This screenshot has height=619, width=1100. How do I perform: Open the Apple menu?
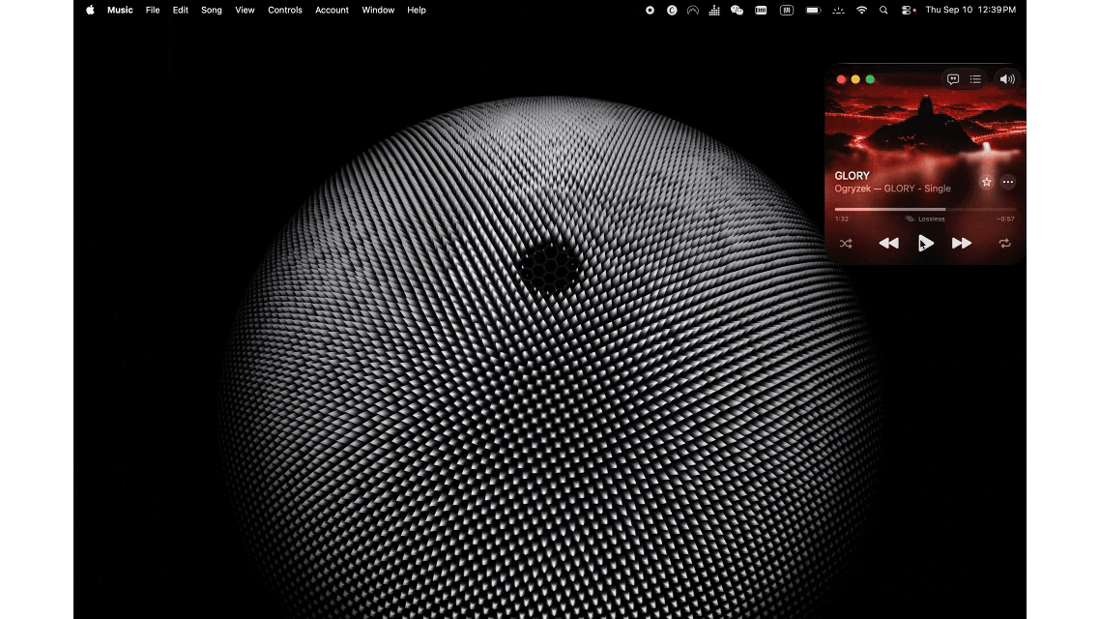tap(90, 10)
